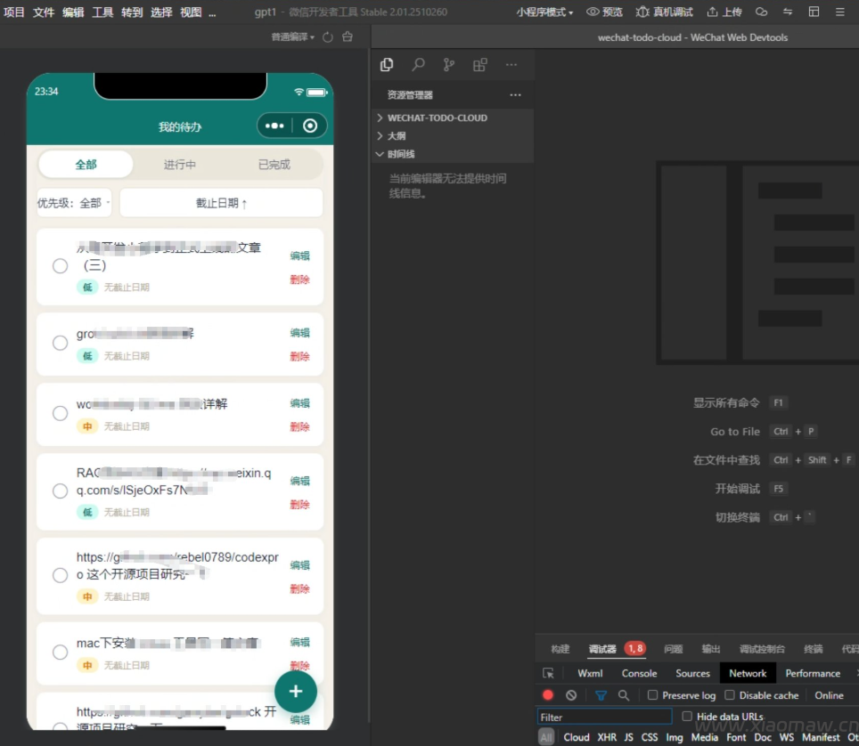
Task: Expand the 大纲 outline section
Action: 453,135
